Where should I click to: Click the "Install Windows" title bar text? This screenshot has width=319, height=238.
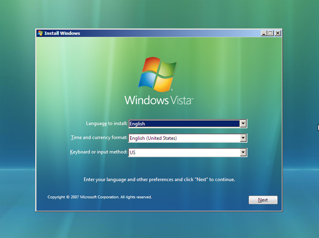[x=62, y=33]
